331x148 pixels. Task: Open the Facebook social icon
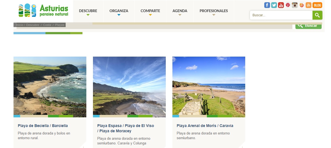(x=267, y=5)
